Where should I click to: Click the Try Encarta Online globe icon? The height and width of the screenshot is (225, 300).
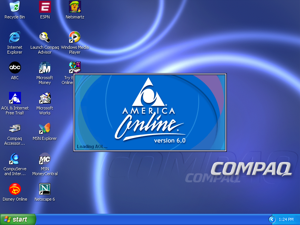coord(75,67)
